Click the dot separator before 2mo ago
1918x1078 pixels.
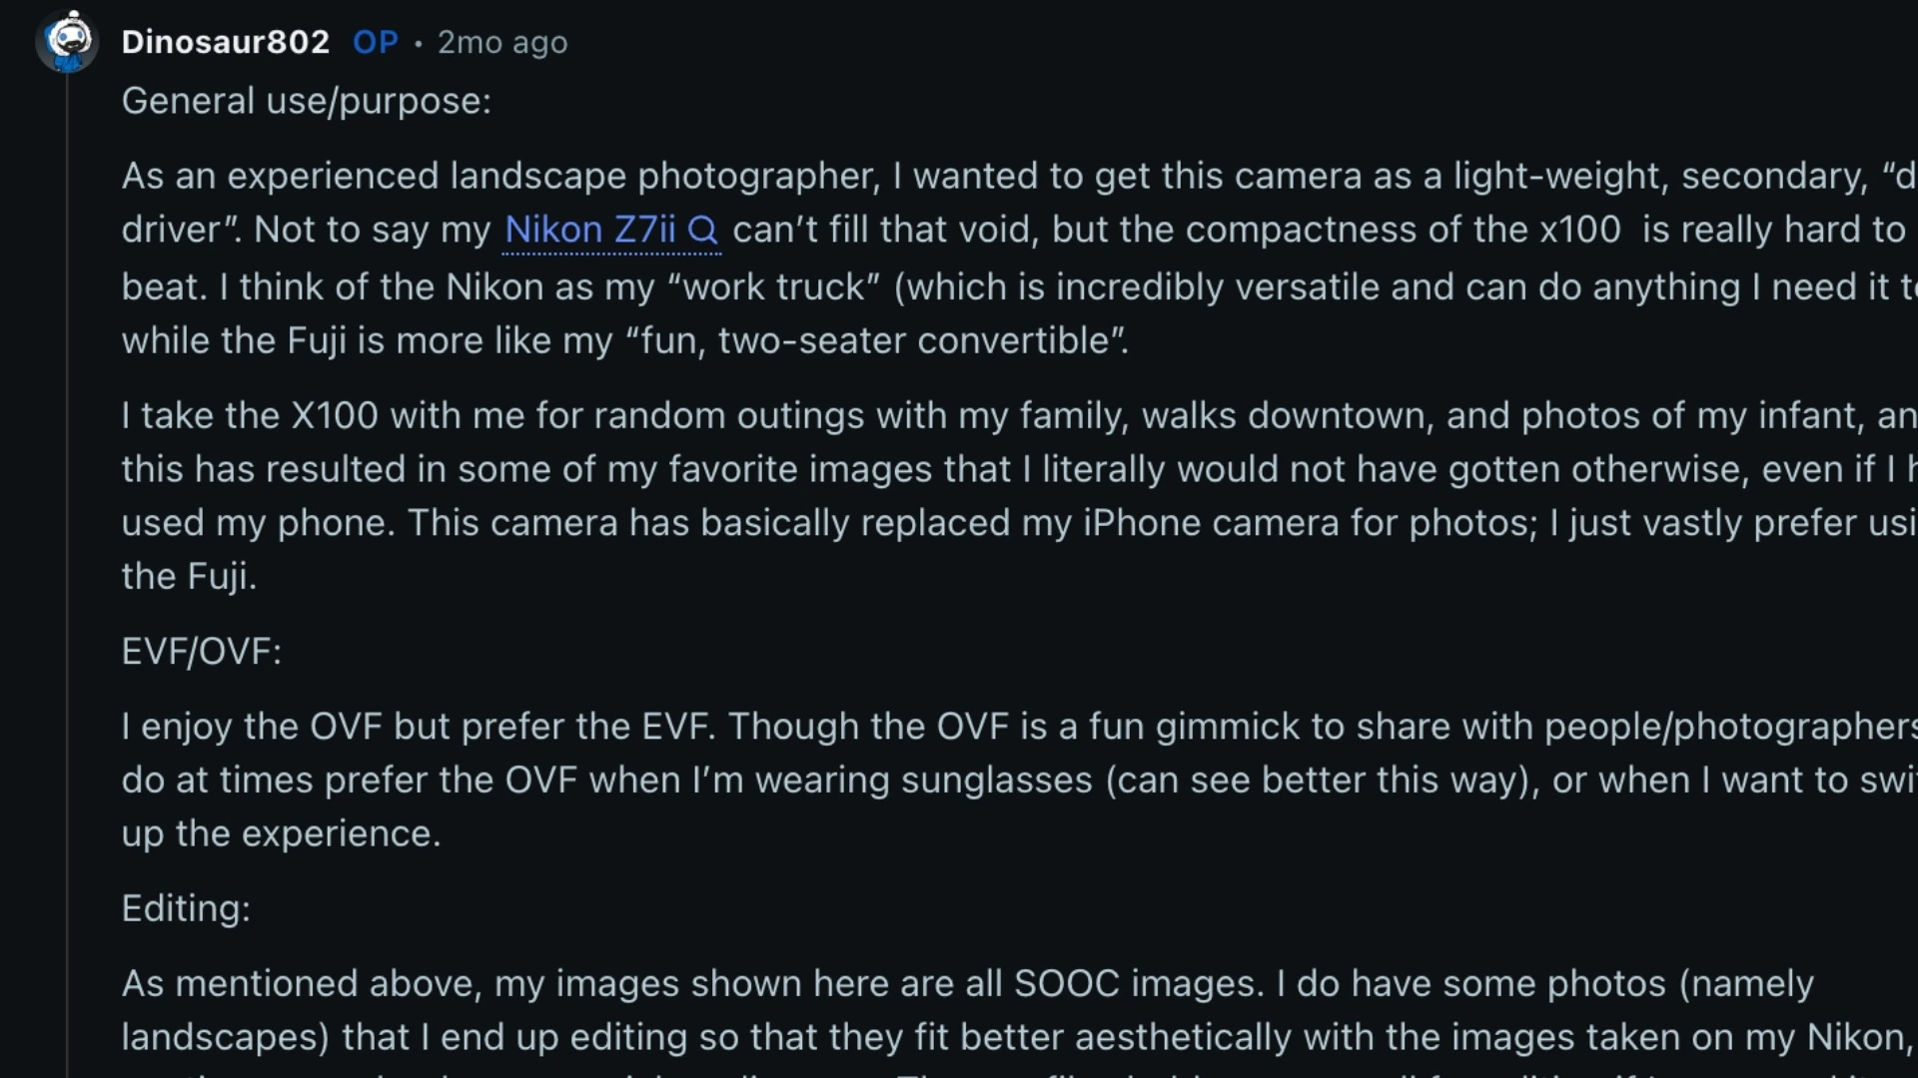pyautogui.click(x=420, y=43)
